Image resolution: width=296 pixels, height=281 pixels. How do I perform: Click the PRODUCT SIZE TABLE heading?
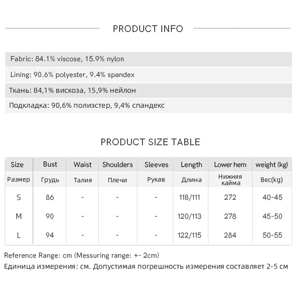coord(150,142)
